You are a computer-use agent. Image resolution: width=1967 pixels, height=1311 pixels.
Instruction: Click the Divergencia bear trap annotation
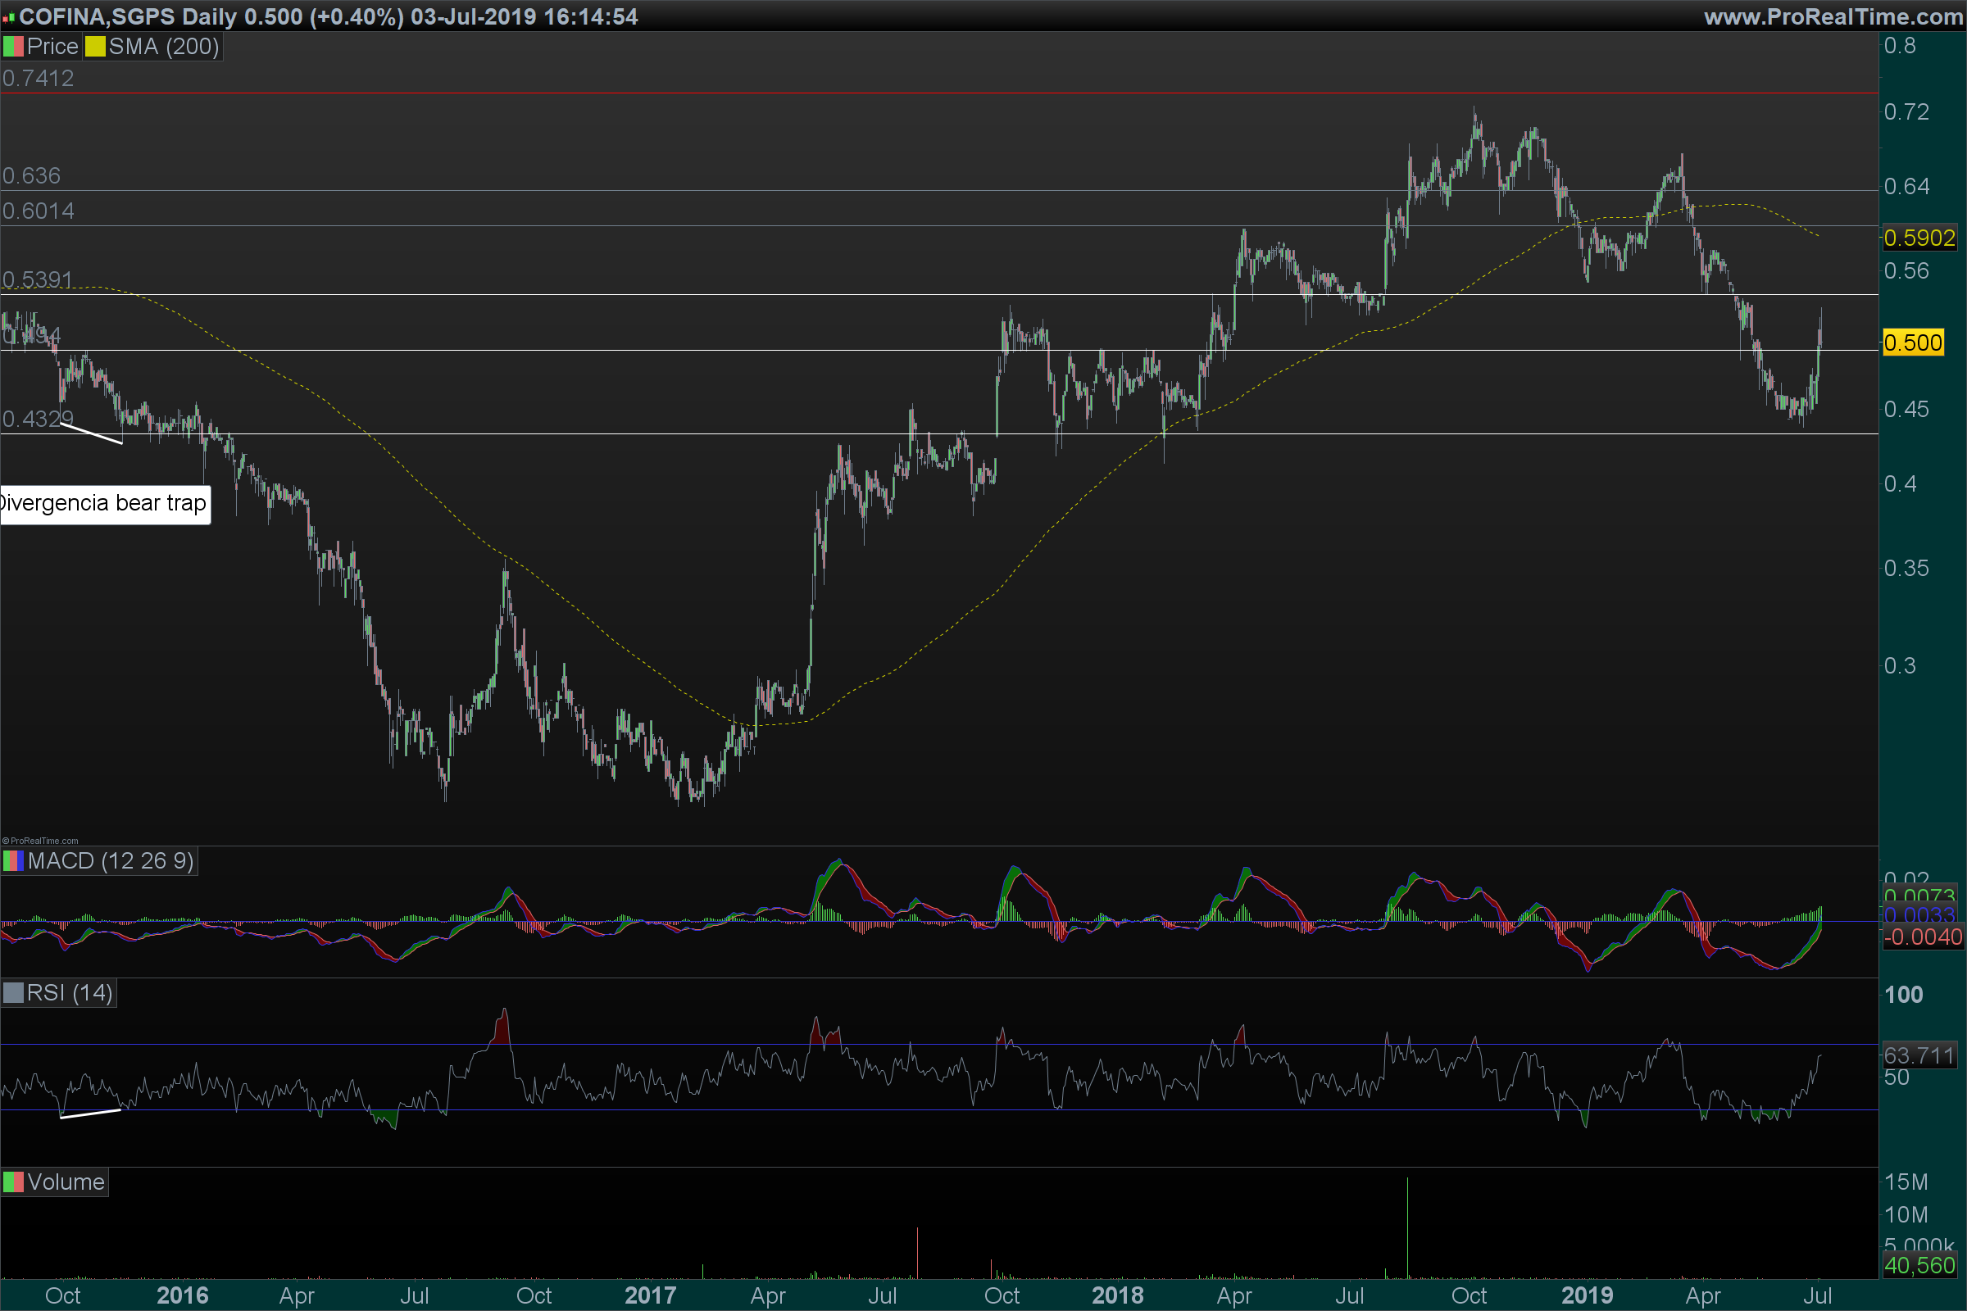(104, 503)
